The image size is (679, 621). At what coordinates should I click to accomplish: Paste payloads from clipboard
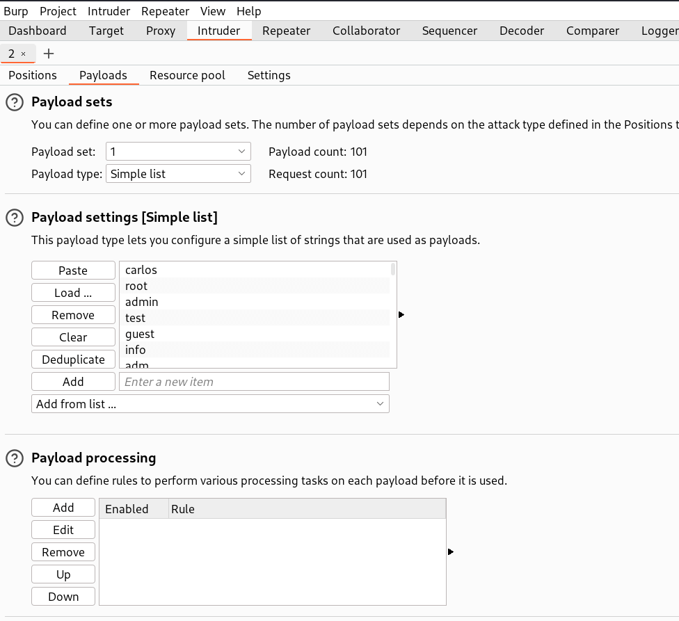point(73,270)
